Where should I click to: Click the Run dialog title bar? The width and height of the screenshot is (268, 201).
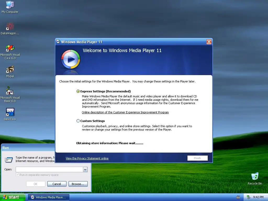point(28,148)
